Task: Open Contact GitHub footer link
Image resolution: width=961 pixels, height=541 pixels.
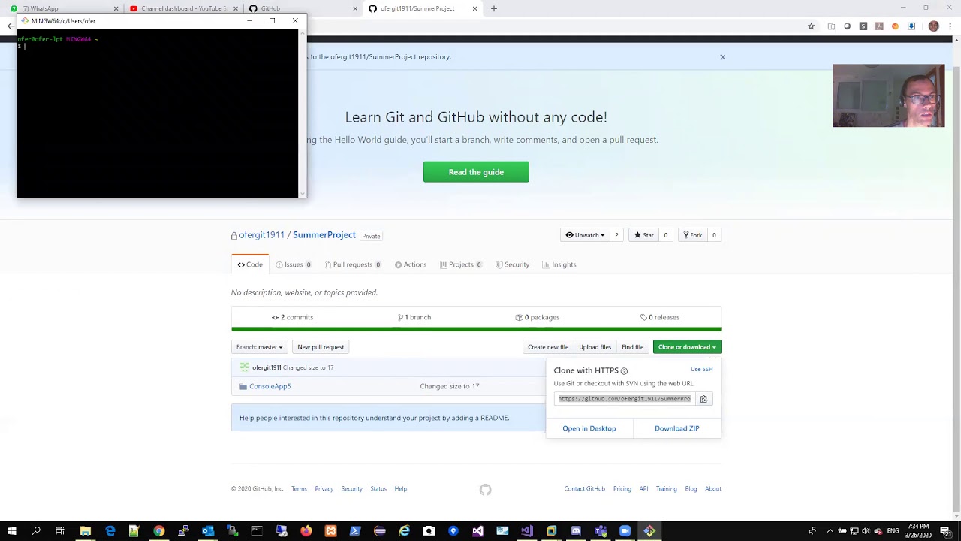Action: pos(584,489)
